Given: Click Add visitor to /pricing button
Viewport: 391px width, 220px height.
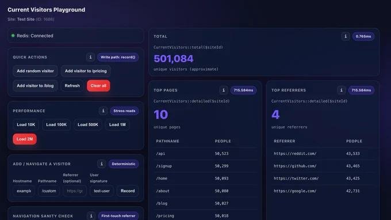Looking at the screenshot, I should [x=86, y=71].
